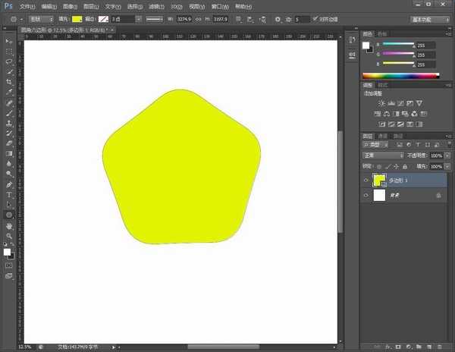
Task: Open the 基本功能 workspace dropdown
Action: click(428, 18)
